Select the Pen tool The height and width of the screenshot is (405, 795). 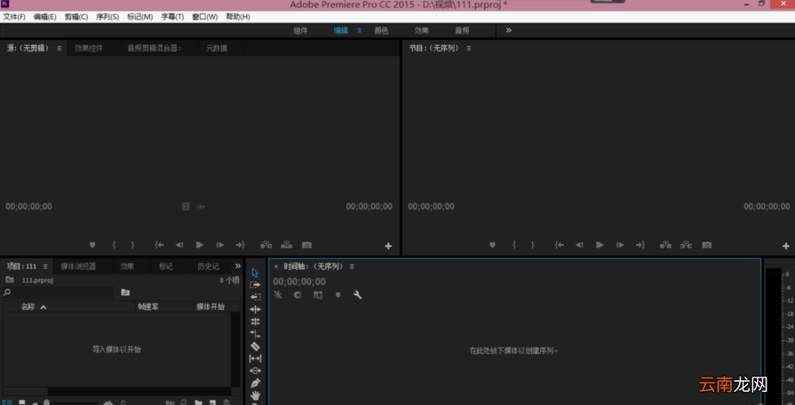[x=255, y=382]
